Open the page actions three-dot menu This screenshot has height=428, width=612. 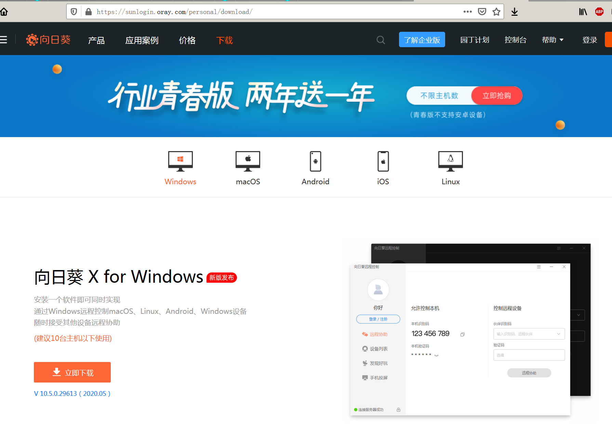467,12
